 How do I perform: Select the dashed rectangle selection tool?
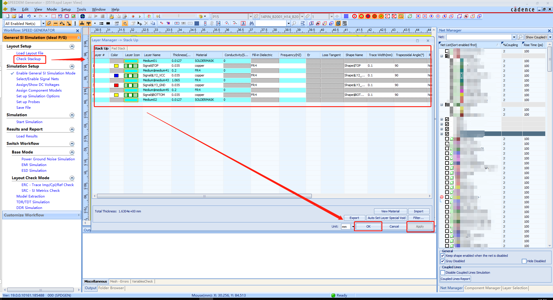point(54,16)
